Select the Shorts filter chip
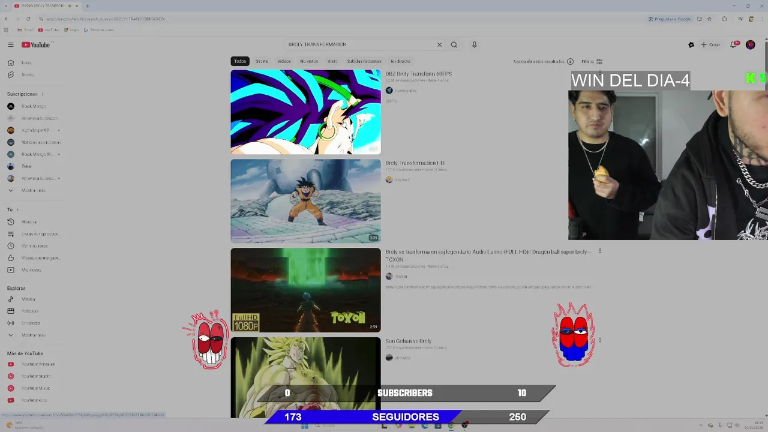The height and width of the screenshot is (432, 768). tap(262, 61)
